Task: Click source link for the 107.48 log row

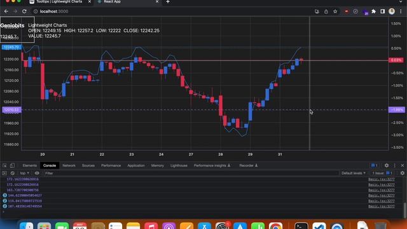Action: pos(382,206)
